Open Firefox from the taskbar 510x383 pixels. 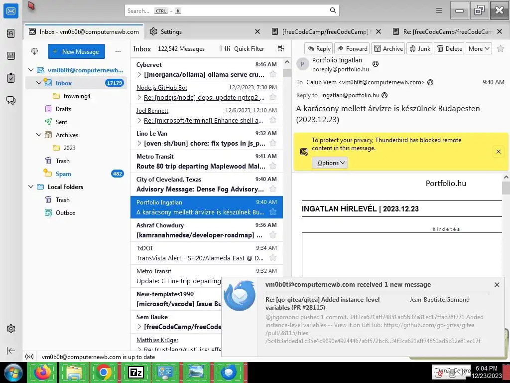(43, 372)
